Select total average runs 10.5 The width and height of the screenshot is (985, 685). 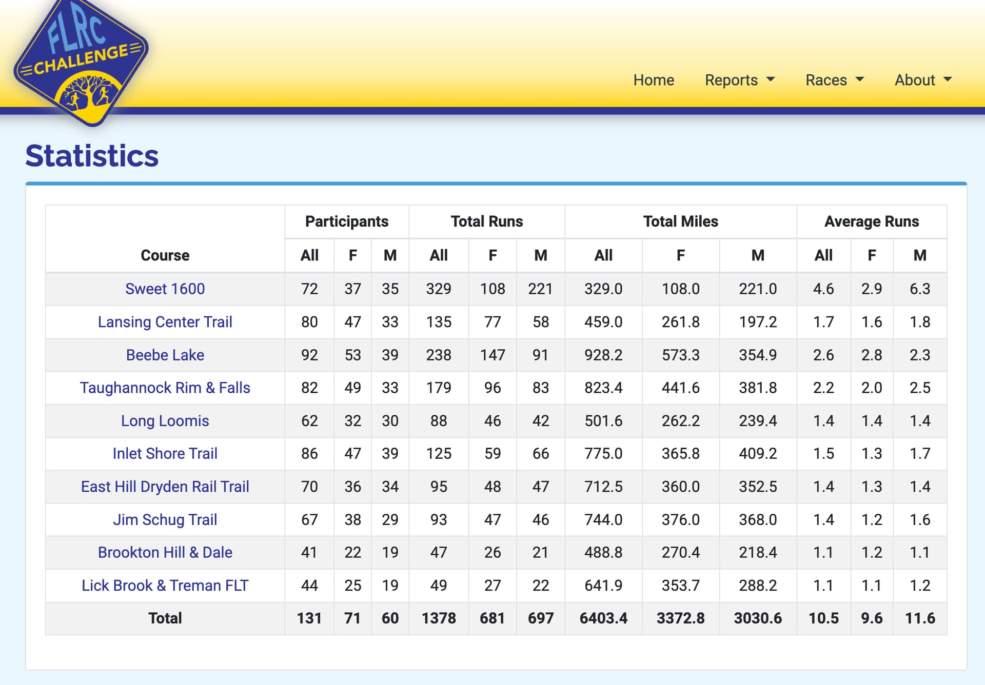(823, 618)
